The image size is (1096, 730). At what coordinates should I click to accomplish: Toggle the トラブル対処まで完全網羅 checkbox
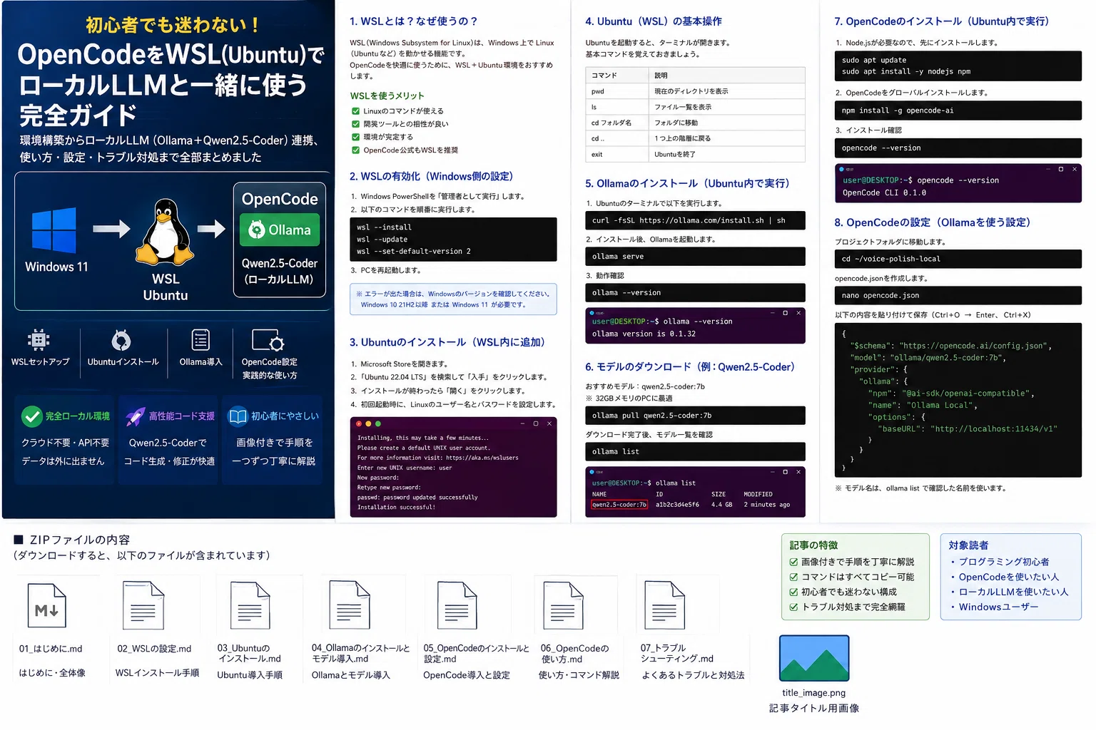click(x=793, y=607)
